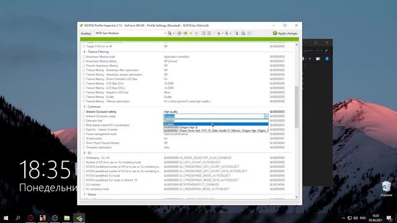This screenshot has height=223, width=397.
Task: Click the green import profiles arrow icon
Action: pos(226,33)
